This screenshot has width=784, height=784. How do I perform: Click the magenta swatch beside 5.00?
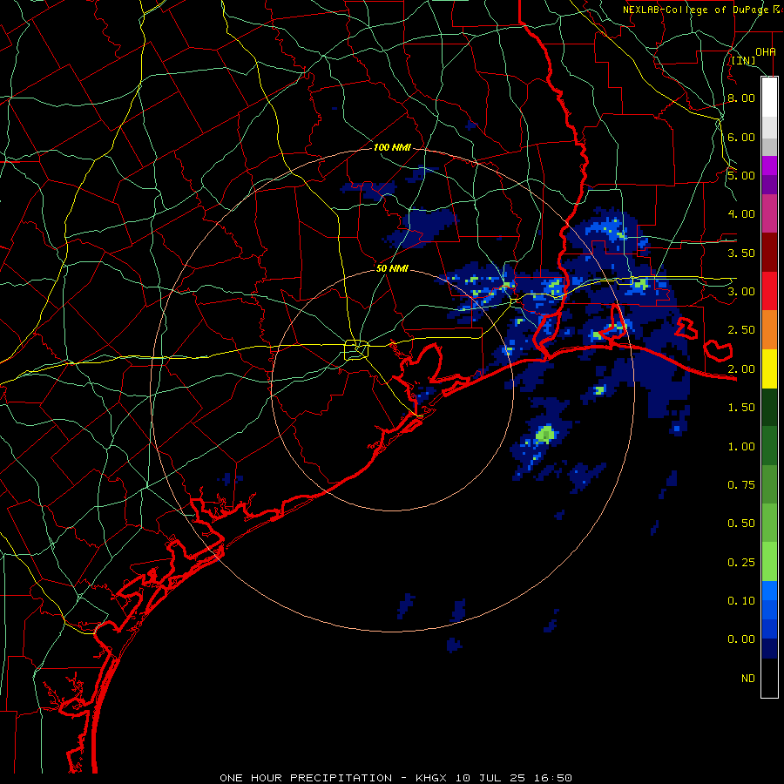[769, 166]
